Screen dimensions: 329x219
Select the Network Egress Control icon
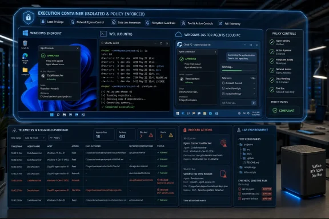(73, 22)
